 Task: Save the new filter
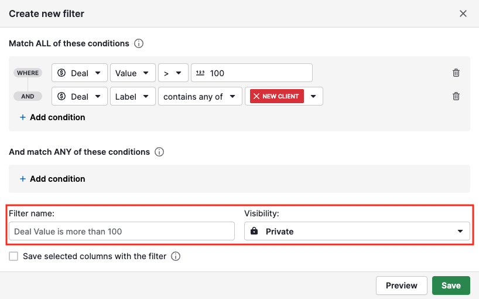pyautogui.click(x=451, y=286)
